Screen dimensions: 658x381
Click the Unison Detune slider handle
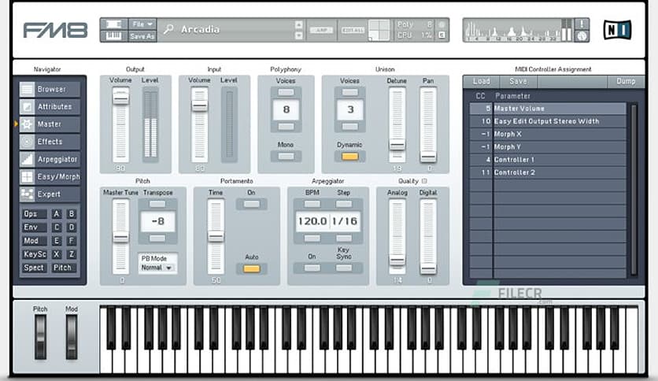point(397,146)
